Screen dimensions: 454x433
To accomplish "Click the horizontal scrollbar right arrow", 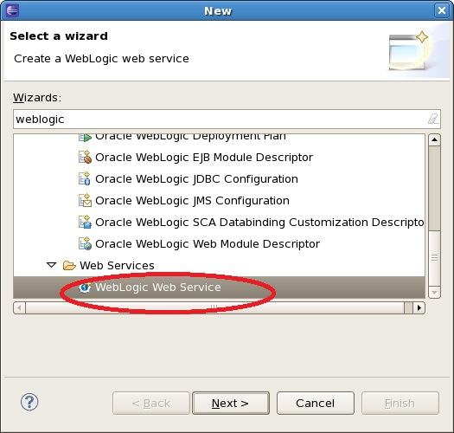I will pyautogui.click(x=419, y=307).
